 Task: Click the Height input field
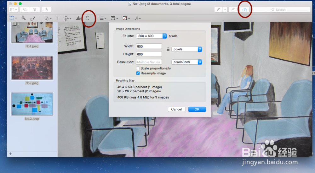149,54
